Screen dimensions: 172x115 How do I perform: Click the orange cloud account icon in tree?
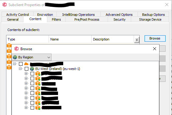point(26,64)
